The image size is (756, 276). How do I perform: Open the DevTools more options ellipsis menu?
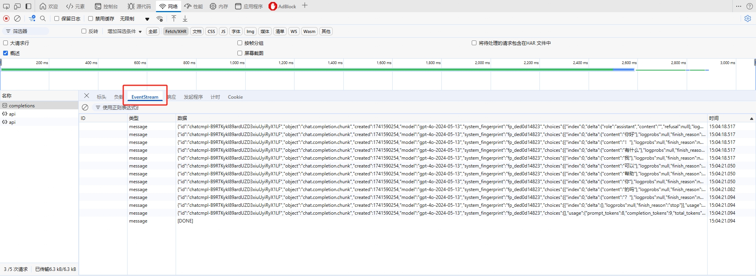point(738,6)
